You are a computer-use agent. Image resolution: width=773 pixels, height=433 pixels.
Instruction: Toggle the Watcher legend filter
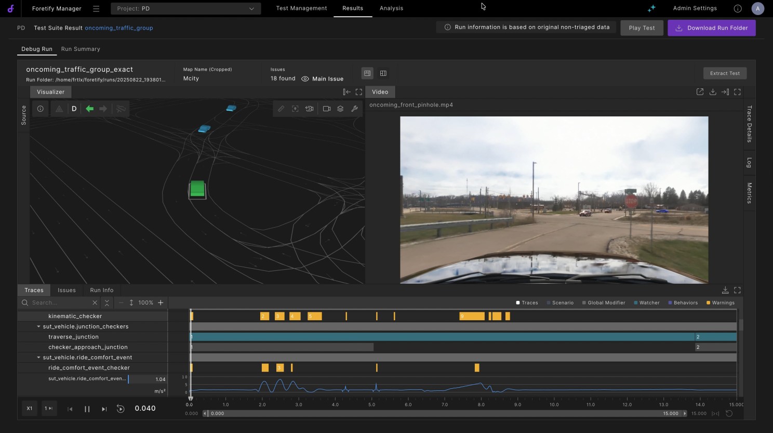(x=646, y=303)
